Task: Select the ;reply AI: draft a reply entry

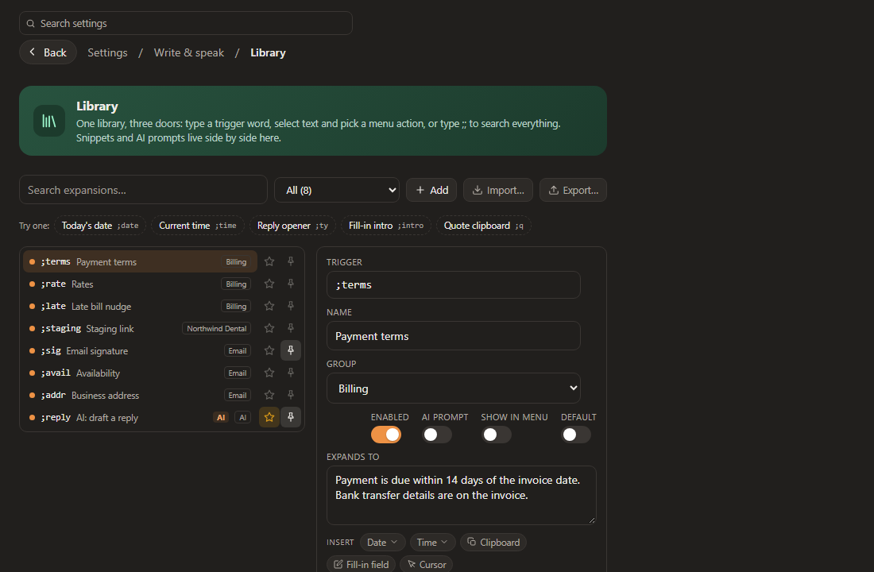Action: [x=140, y=418]
